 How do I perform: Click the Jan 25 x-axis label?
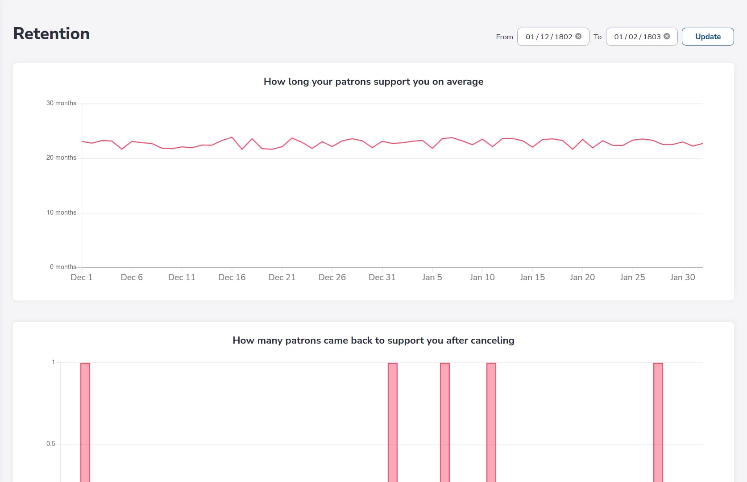pos(632,277)
